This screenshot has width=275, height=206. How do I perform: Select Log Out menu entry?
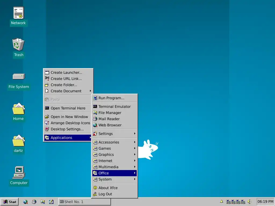(114, 194)
